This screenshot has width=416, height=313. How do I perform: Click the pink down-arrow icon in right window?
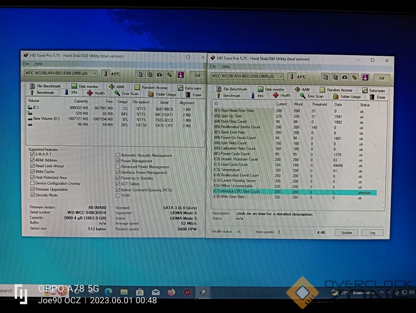pyautogui.click(x=366, y=77)
